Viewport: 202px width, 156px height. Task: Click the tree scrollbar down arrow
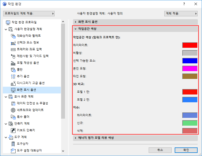point(63,151)
